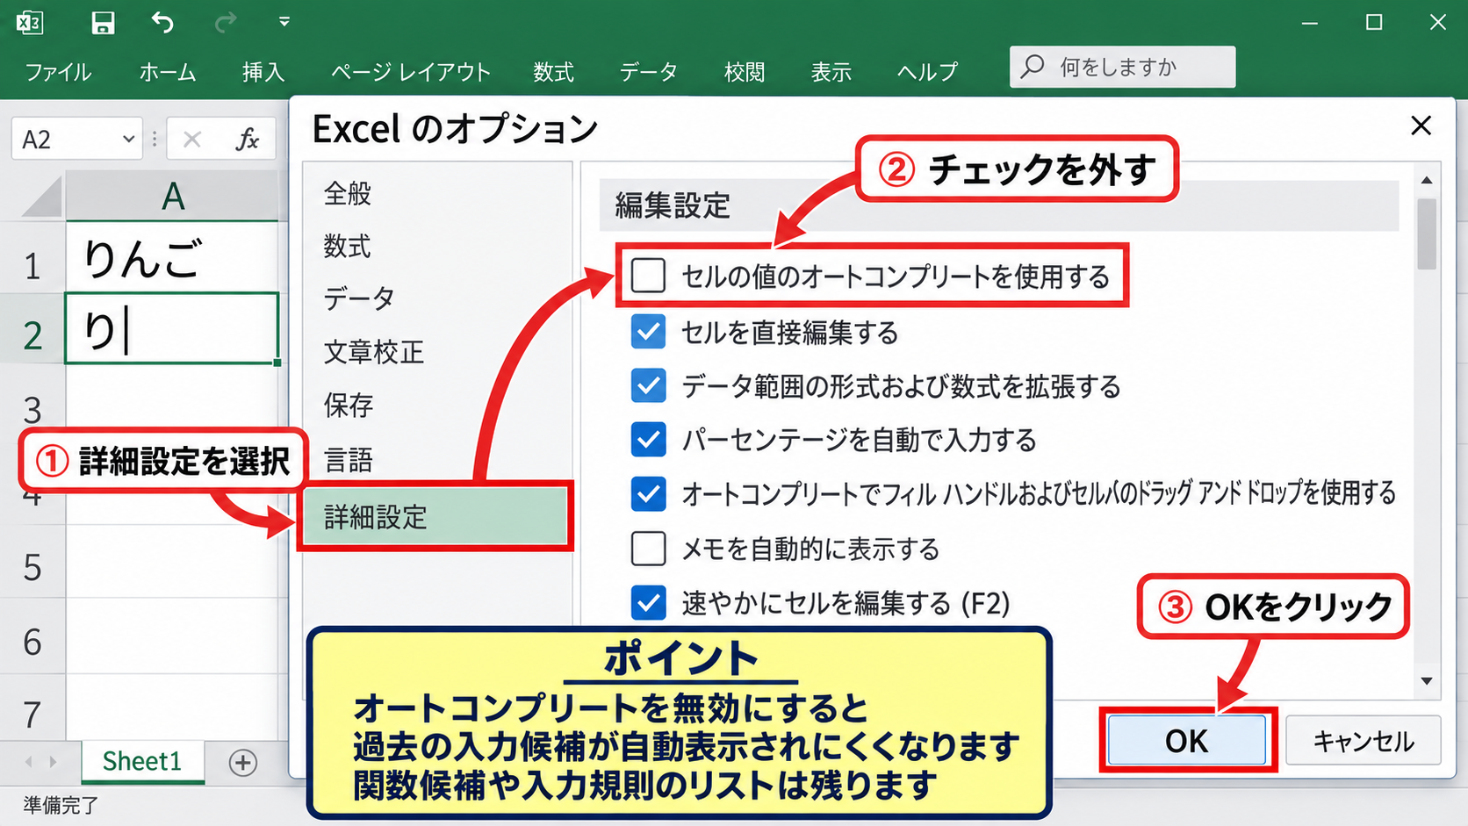This screenshot has width=1468, height=826.
Task: Uncheck 速やかにセルを編集する (F2) checkbox
Action: click(x=648, y=602)
